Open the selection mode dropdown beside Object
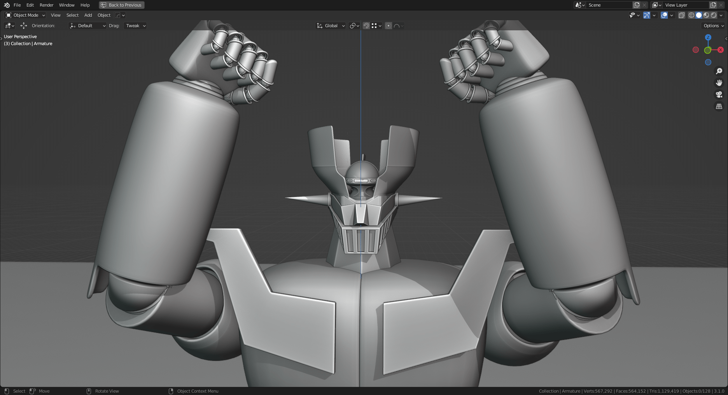Image resolution: width=728 pixels, height=395 pixels. pyautogui.click(x=120, y=15)
